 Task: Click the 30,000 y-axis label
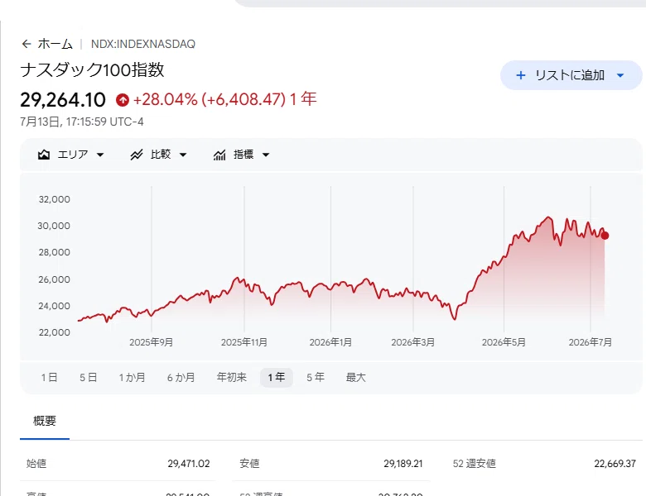(54, 226)
